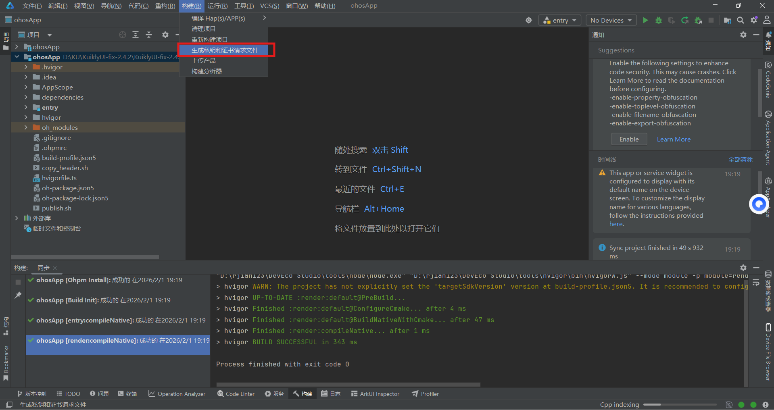This screenshot has height=410, width=774.
Task: Open Bookmarks tool window on left edge
Action: 6,363
